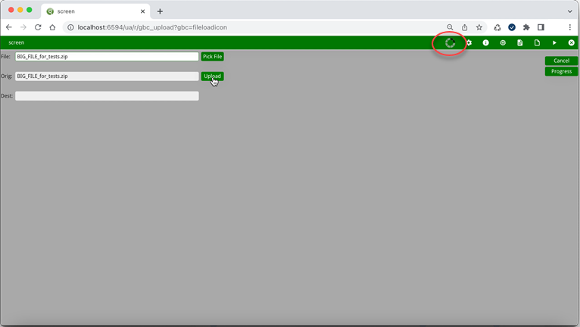Open settings via the gear icon
580x327 pixels.
(x=469, y=43)
